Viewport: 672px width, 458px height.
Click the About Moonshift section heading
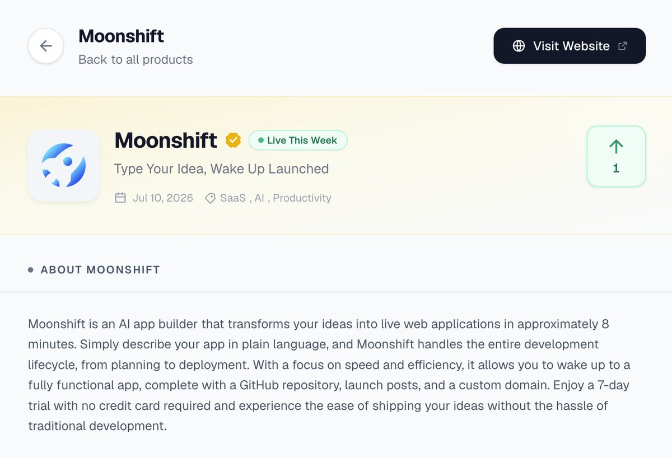click(x=100, y=270)
